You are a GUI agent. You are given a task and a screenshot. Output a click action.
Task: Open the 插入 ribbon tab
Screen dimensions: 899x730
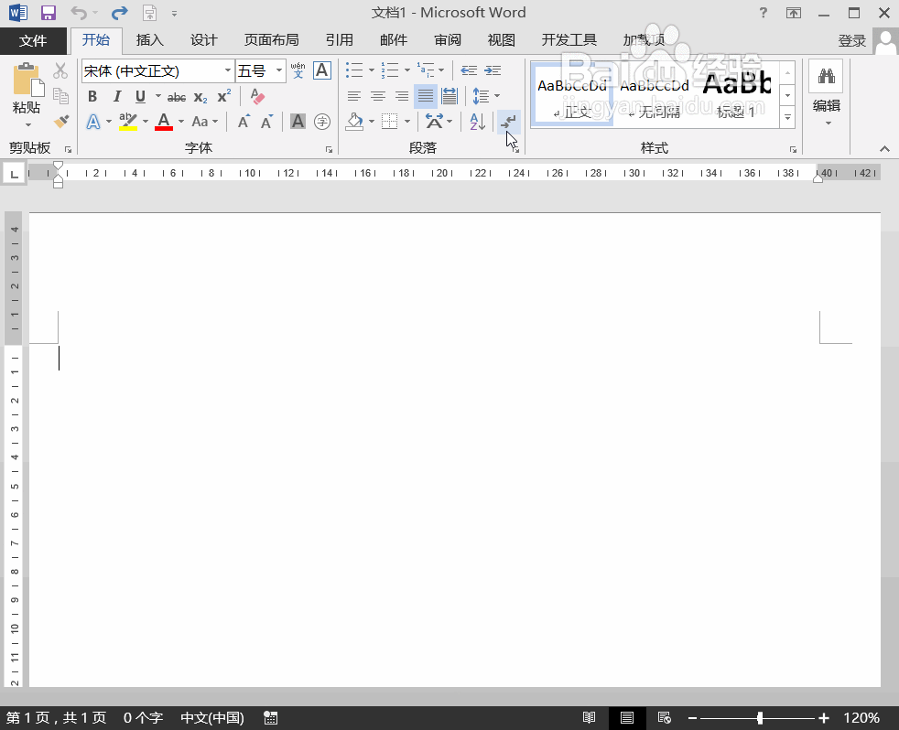click(149, 40)
